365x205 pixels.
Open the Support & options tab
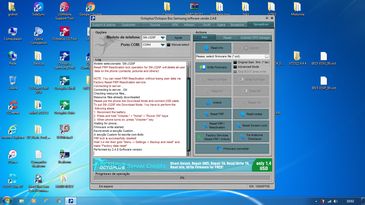pyautogui.click(x=104, y=25)
